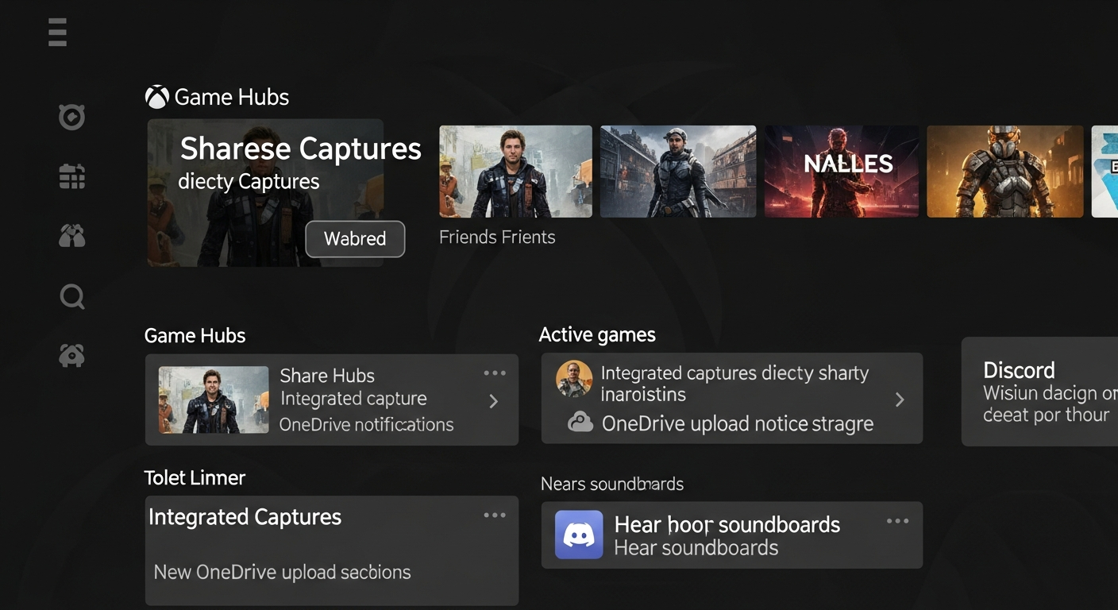
Task: Open the search magnifier sidebar icon
Action: click(x=71, y=296)
